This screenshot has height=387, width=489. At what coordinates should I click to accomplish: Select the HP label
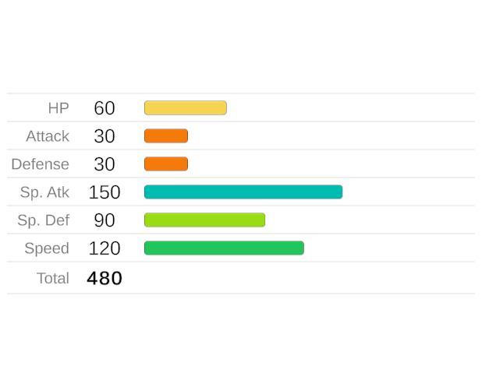pyautogui.click(x=58, y=108)
